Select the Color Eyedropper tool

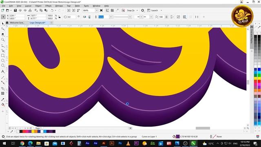click(3, 100)
